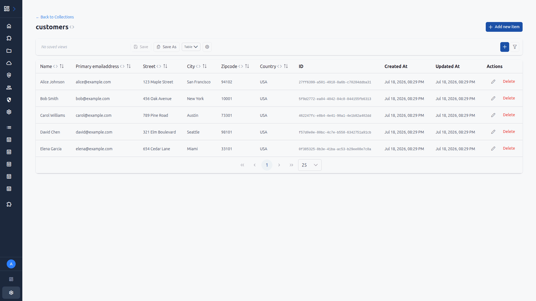Click the user avatar A
This screenshot has width=536, height=301.
(11, 264)
